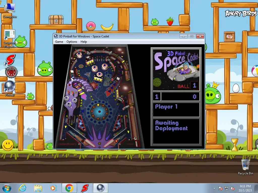Open the Help menu in Pinball
The width and height of the screenshot is (258, 193).
coord(84,42)
